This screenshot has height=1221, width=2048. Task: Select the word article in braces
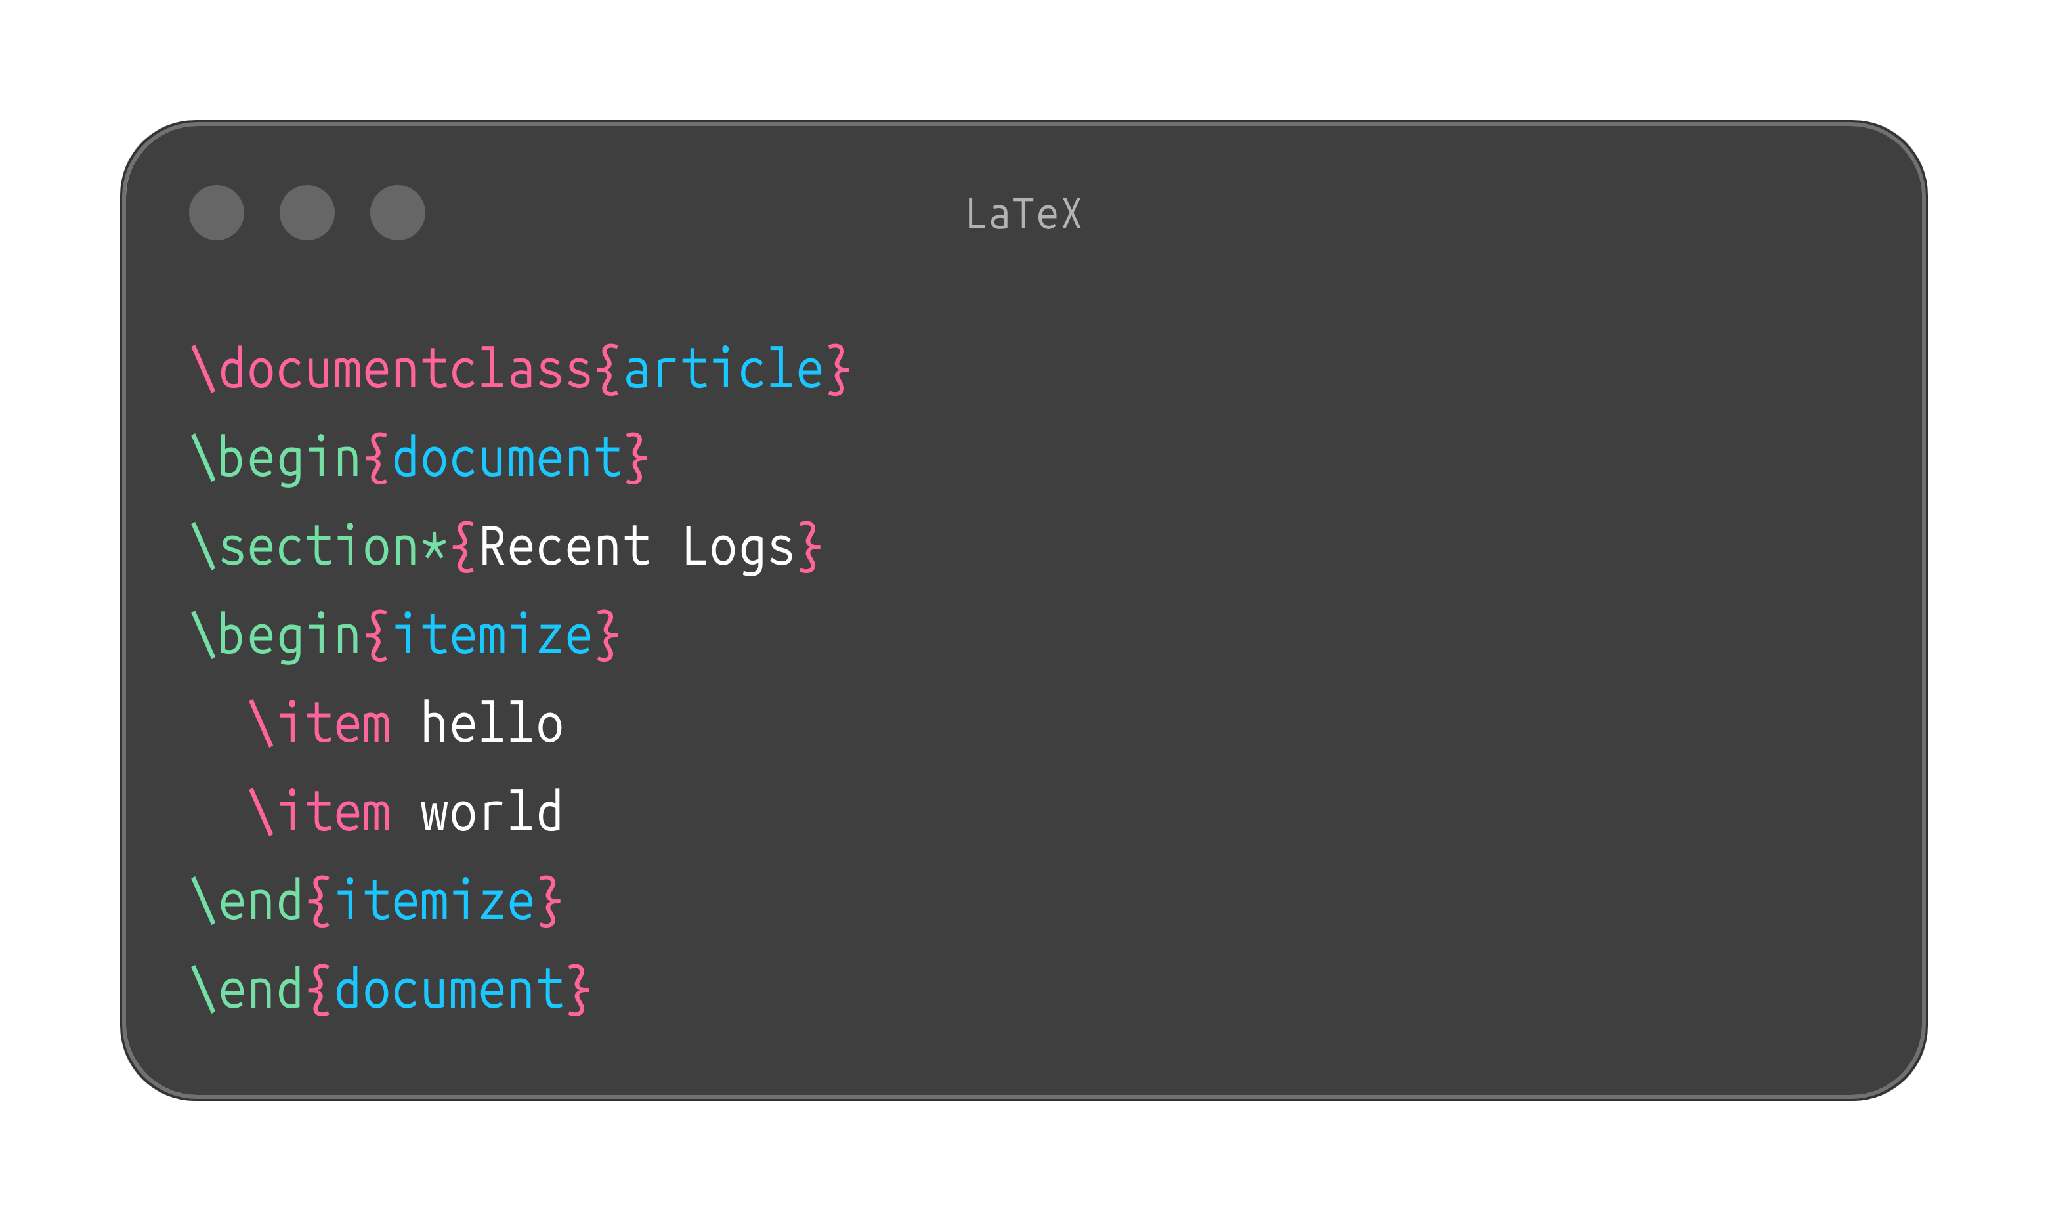point(724,370)
